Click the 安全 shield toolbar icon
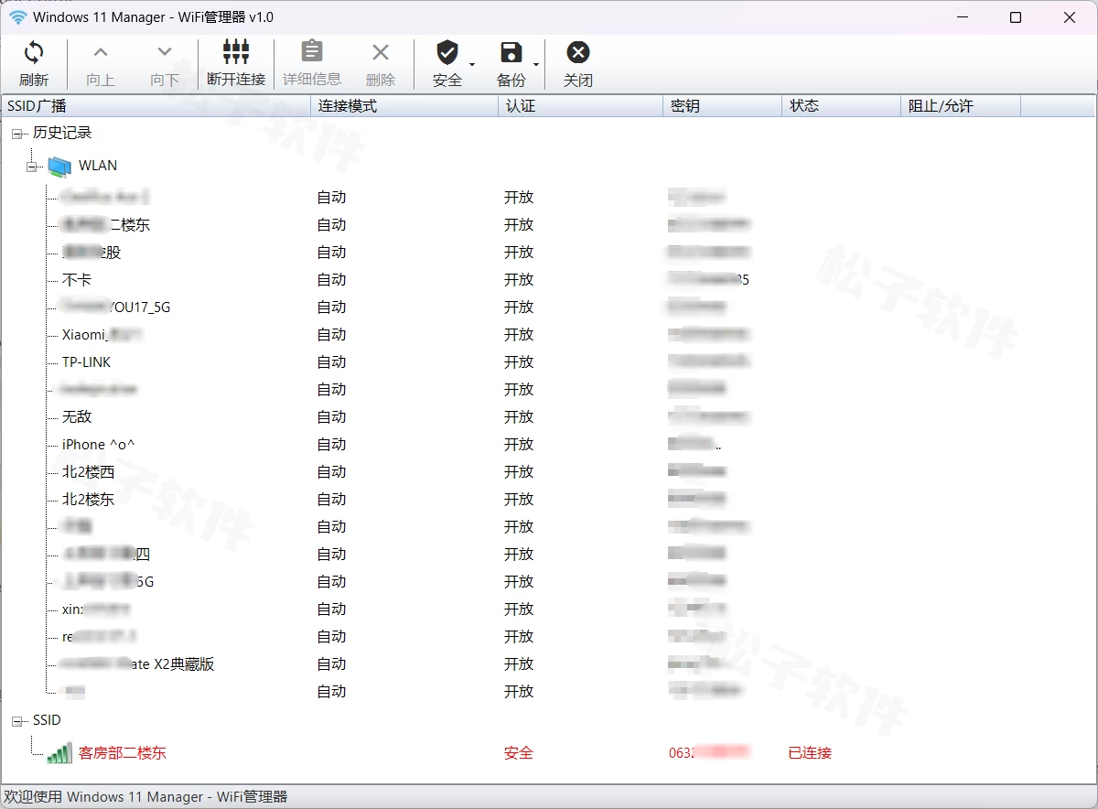 (x=447, y=51)
